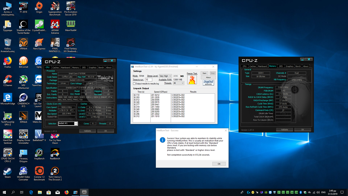The width and height of the screenshot is (348, 196).
Task: Select the 3DMark desktop shortcut
Action: pos(23,117)
